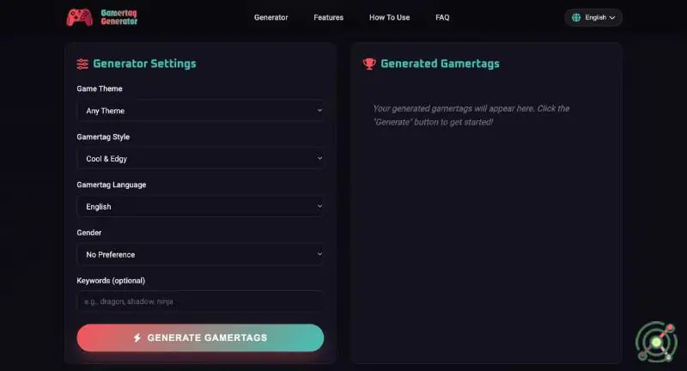Expand the Gamertag Style dropdown
The image size is (687, 371).
[x=200, y=159]
